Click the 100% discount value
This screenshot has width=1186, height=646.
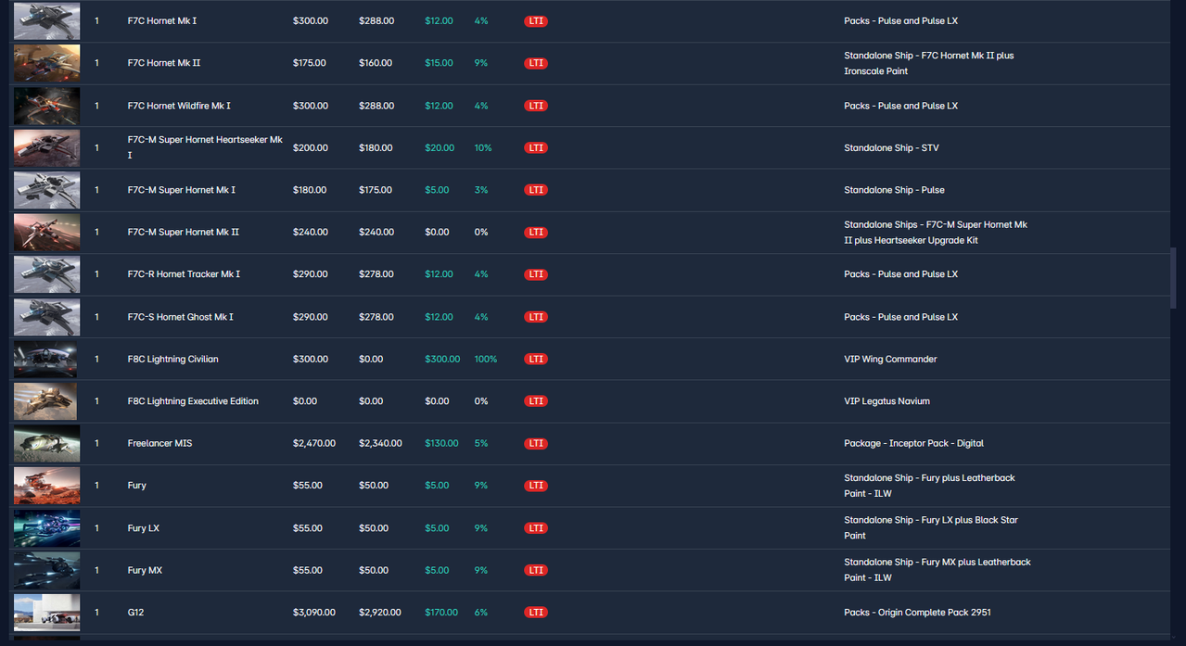pos(486,359)
